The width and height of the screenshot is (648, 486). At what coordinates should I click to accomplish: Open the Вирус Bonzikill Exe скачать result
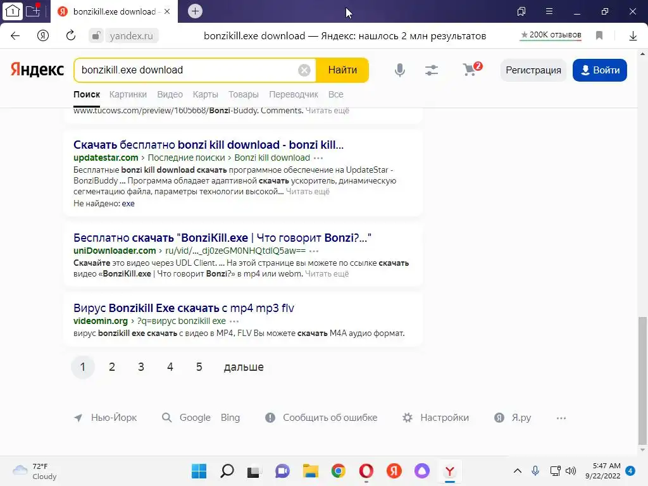[184, 308]
